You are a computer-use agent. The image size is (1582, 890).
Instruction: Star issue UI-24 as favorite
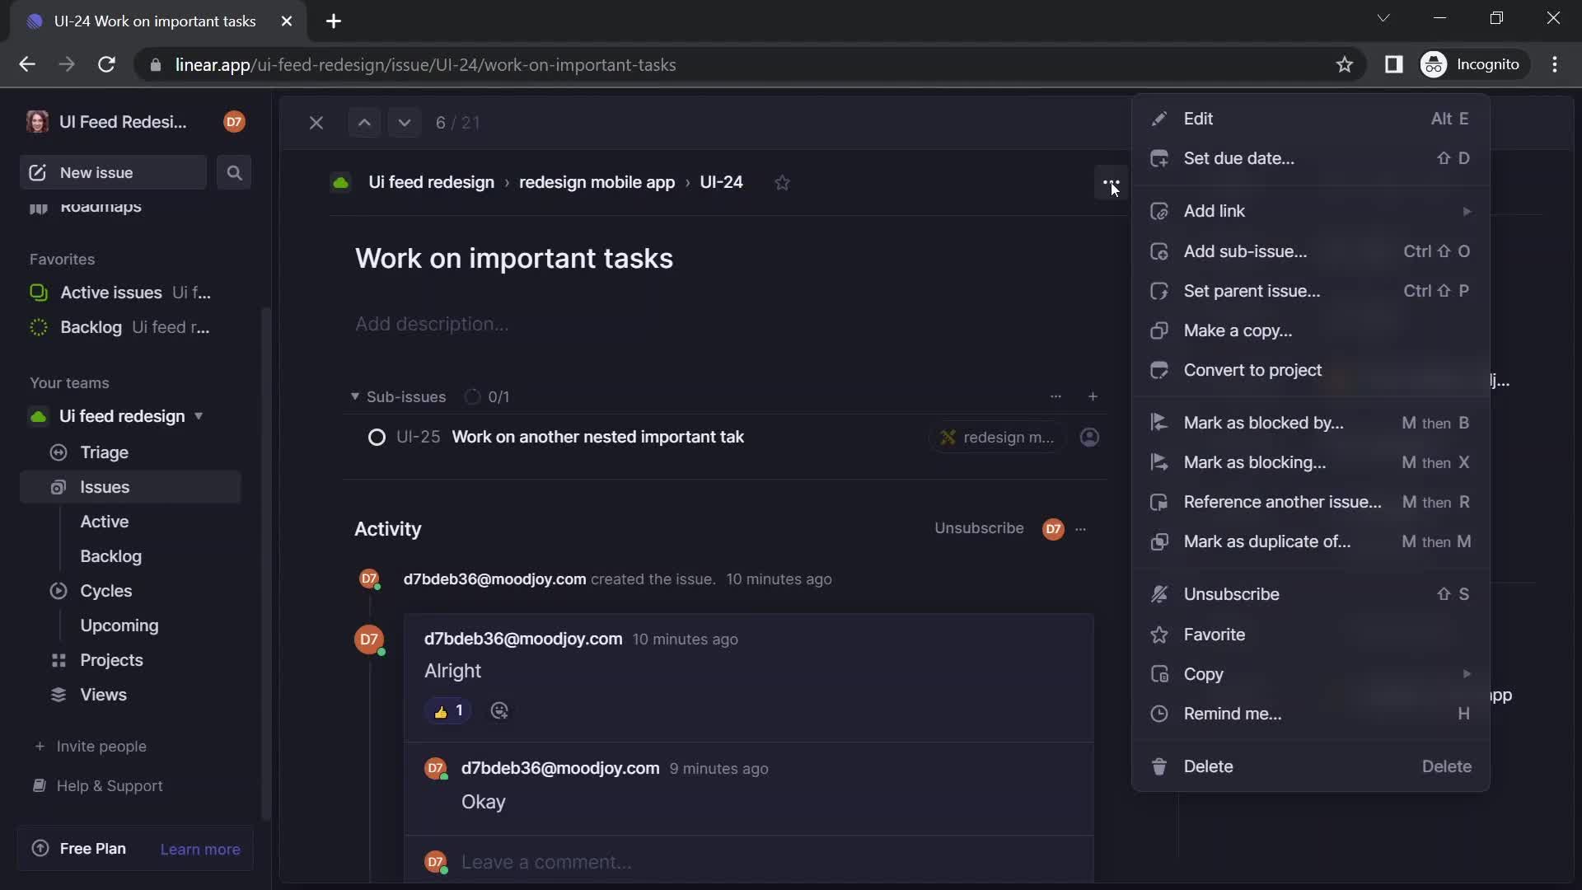[x=782, y=183]
